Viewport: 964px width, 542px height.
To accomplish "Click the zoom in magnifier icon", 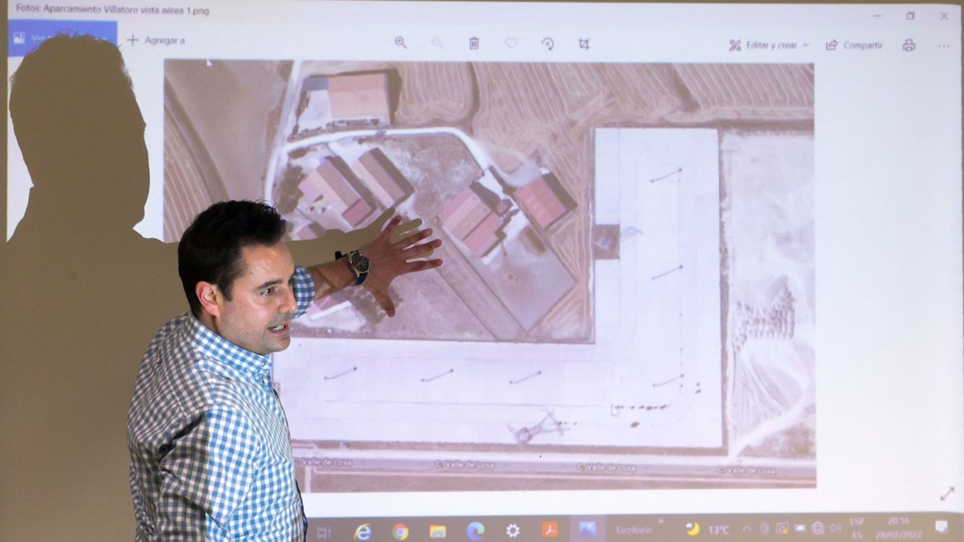I will click(x=400, y=43).
